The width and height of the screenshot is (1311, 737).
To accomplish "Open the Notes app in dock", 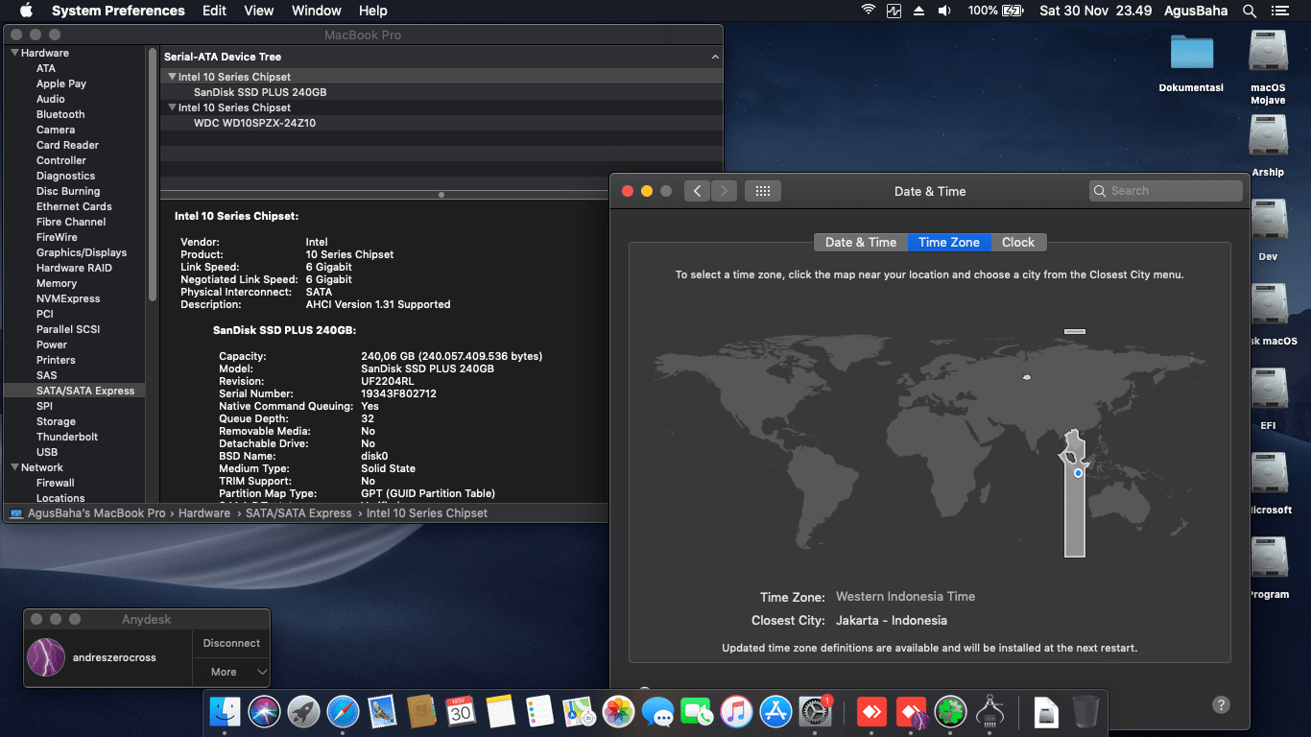I will 500,711.
